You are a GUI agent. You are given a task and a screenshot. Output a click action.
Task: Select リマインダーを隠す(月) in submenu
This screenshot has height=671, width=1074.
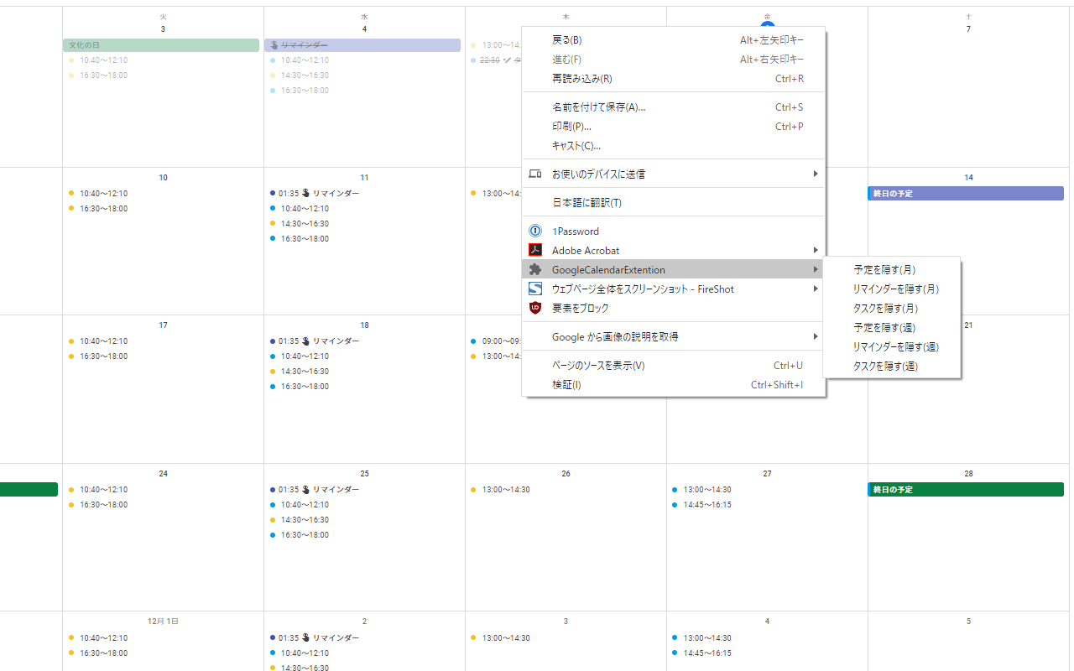(x=892, y=289)
